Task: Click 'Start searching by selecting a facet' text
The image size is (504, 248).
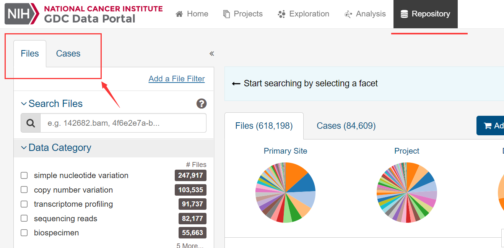Action: click(x=311, y=83)
